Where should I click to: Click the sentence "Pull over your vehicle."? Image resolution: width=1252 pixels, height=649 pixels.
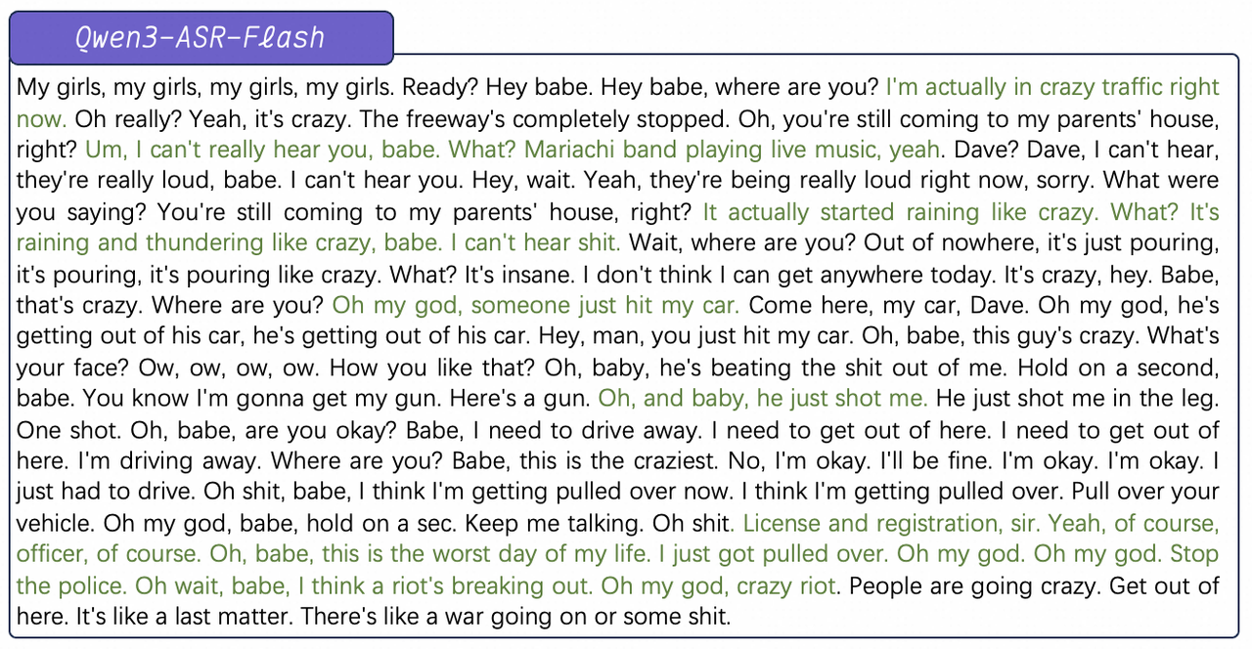coord(1144,492)
